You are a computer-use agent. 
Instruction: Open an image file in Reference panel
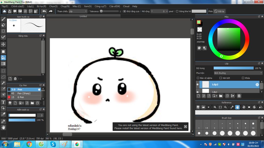pos(203,107)
